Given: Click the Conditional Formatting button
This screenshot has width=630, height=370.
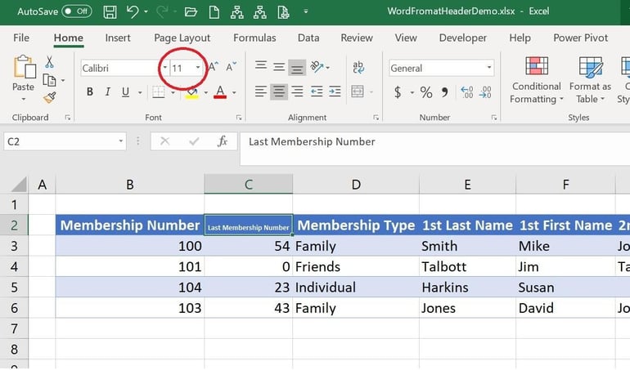Looking at the screenshot, I should pyautogui.click(x=537, y=82).
